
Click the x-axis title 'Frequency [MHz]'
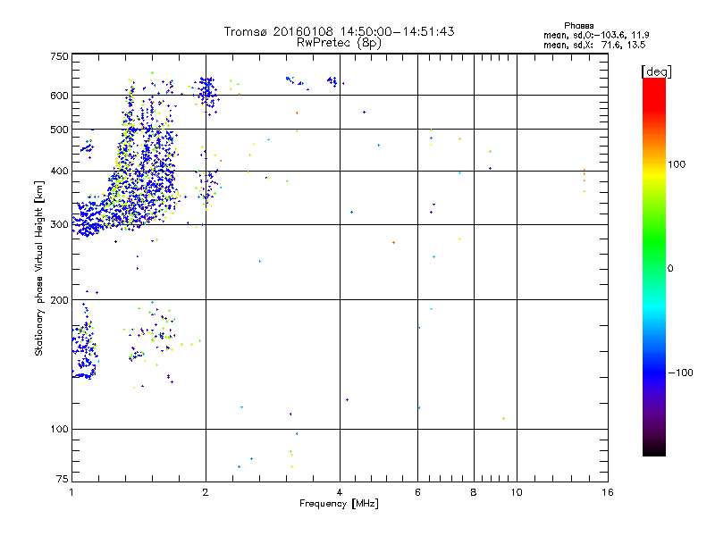[x=339, y=504]
